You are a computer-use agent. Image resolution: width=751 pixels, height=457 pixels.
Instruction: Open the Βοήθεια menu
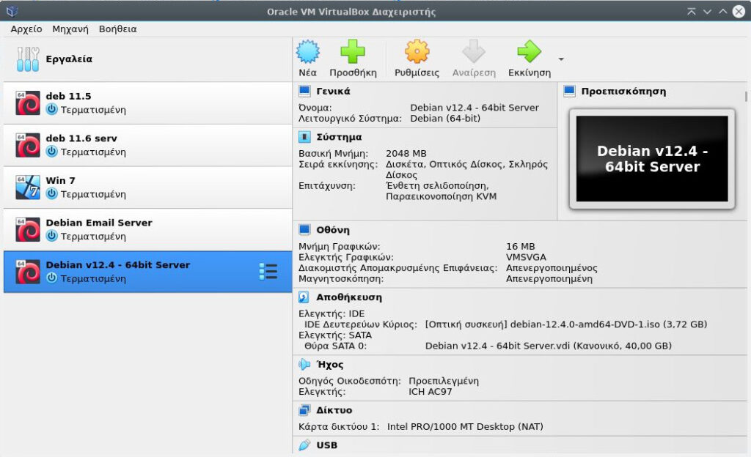[x=117, y=29]
